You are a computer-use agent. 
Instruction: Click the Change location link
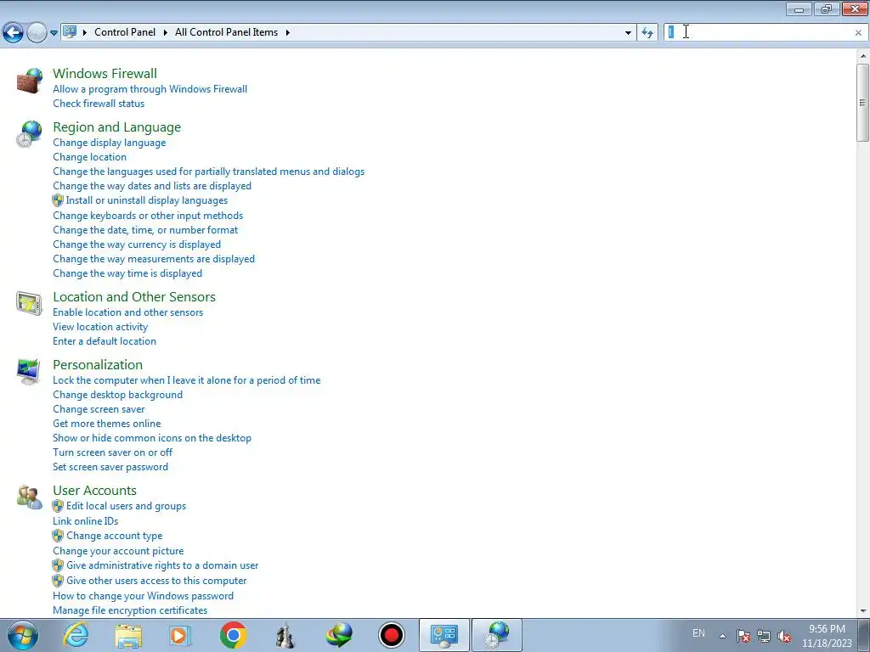[89, 157]
